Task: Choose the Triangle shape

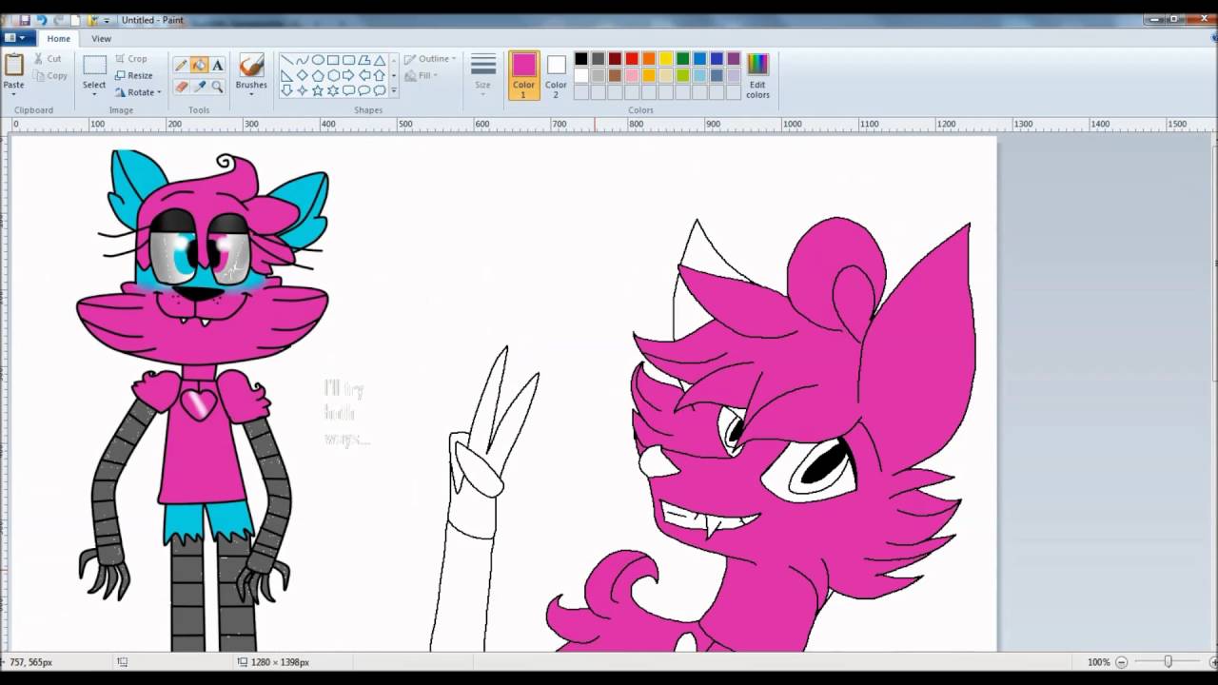Action: (x=379, y=60)
